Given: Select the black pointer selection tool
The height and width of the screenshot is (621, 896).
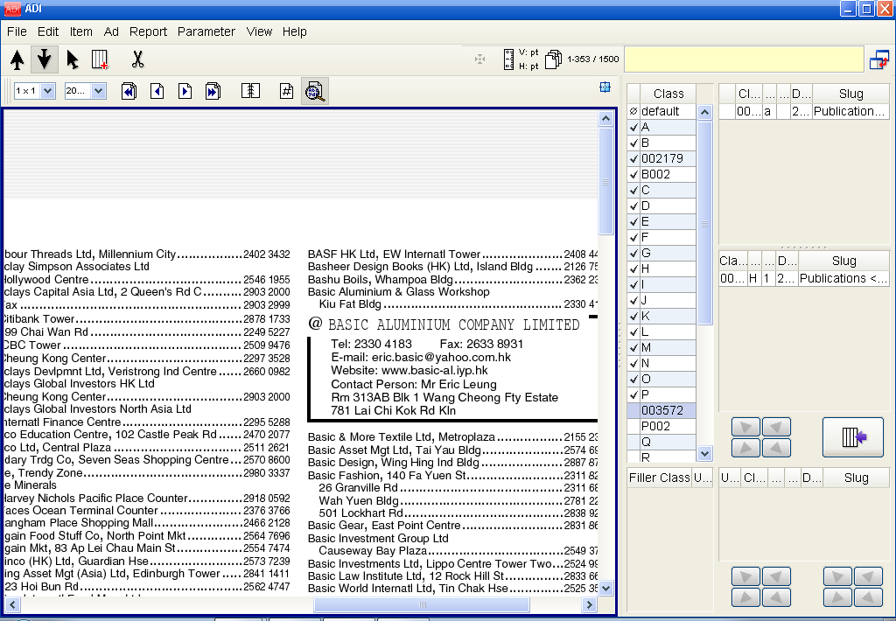Looking at the screenshot, I should (72, 59).
